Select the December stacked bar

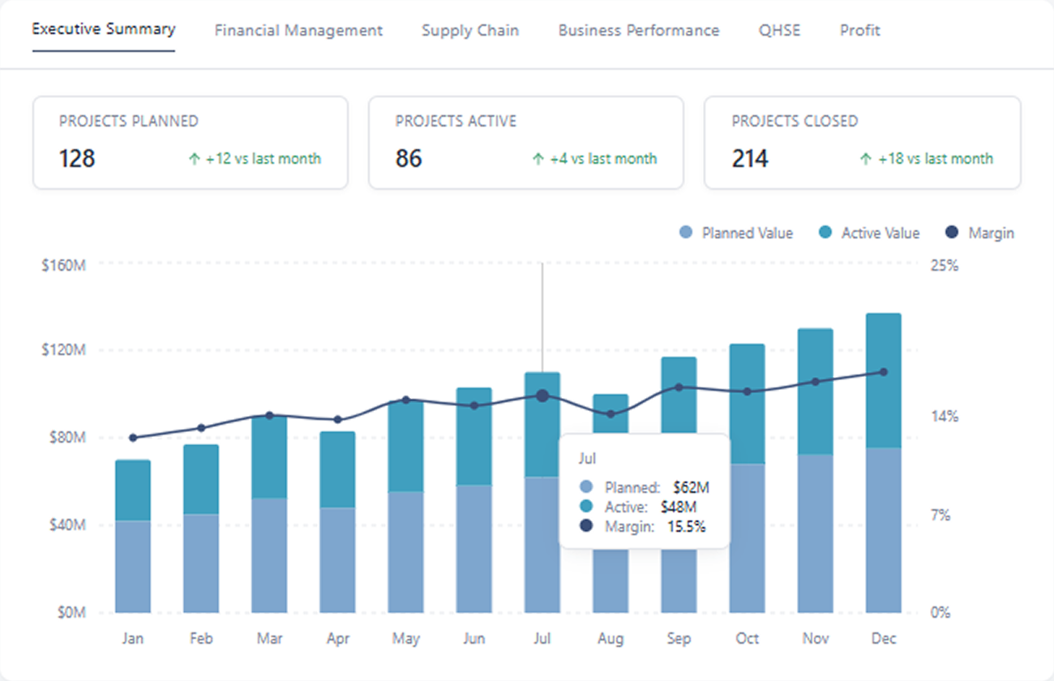point(883,462)
